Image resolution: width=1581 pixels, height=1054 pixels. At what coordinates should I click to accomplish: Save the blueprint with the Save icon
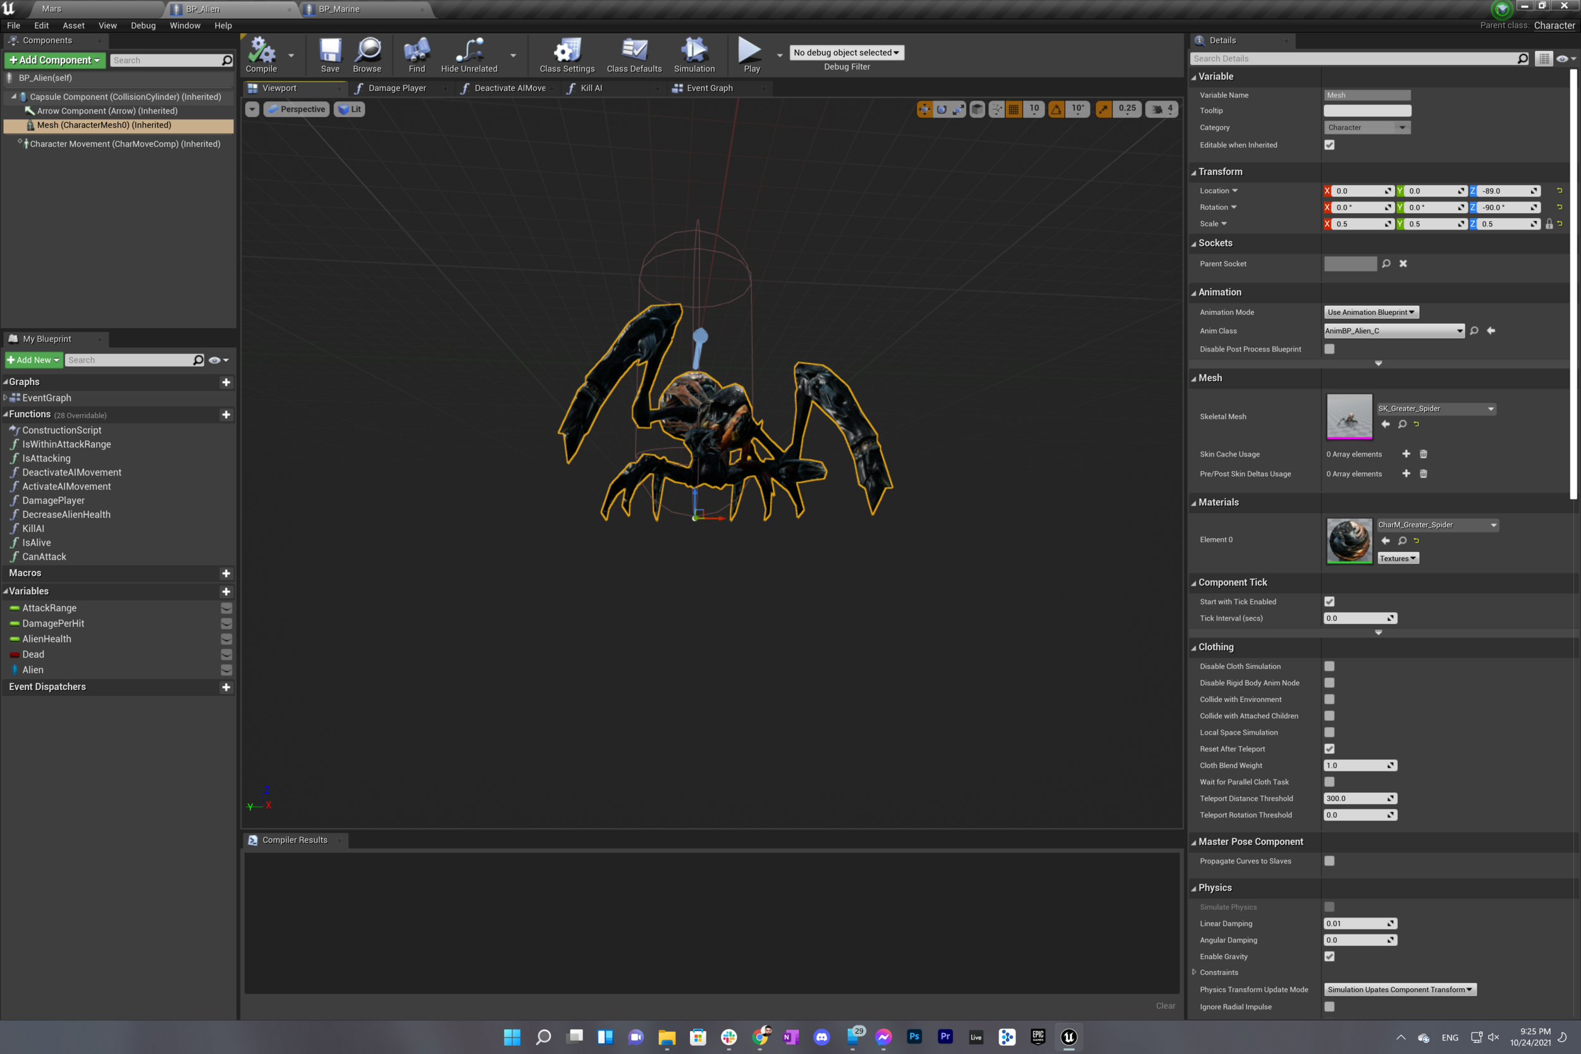coord(330,55)
